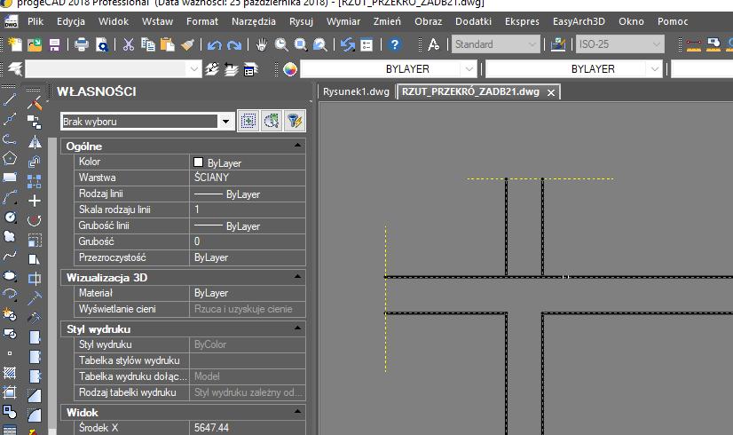The image size is (733, 435).
Task: Create a new drawing with the New icon
Action: (15, 44)
